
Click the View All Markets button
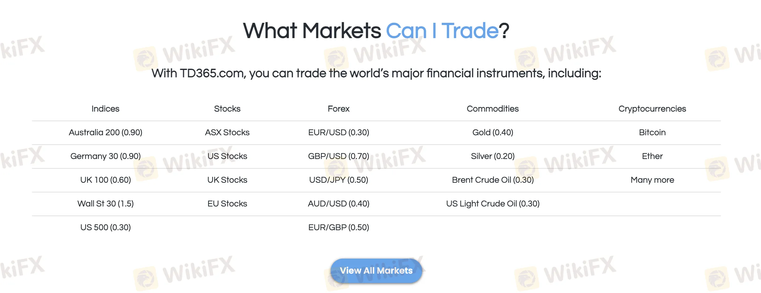point(376,271)
